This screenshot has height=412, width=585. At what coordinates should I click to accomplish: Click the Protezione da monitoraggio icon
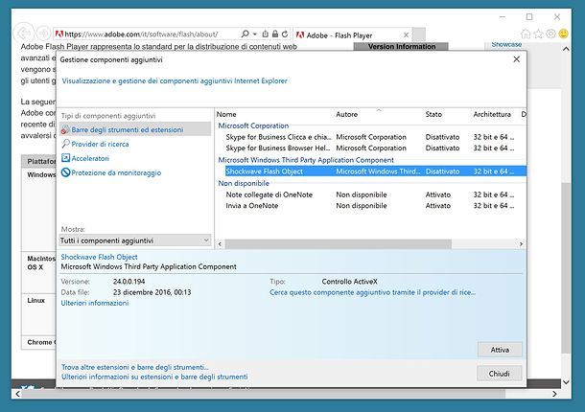point(65,172)
